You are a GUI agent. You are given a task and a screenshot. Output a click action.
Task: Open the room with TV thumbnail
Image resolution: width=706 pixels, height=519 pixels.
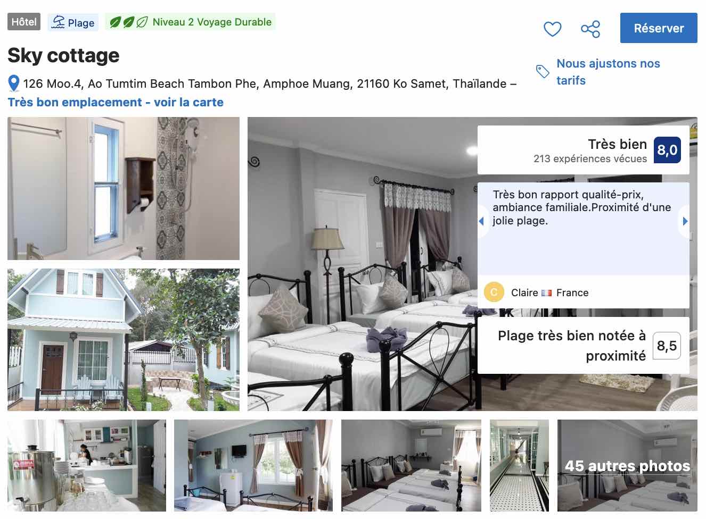[253, 466]
